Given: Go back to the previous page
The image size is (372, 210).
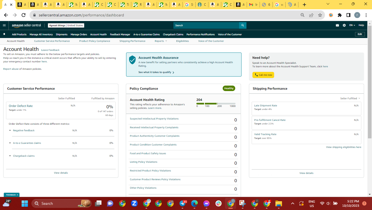Looking at the screenshot, I should (x=6, y=15).
